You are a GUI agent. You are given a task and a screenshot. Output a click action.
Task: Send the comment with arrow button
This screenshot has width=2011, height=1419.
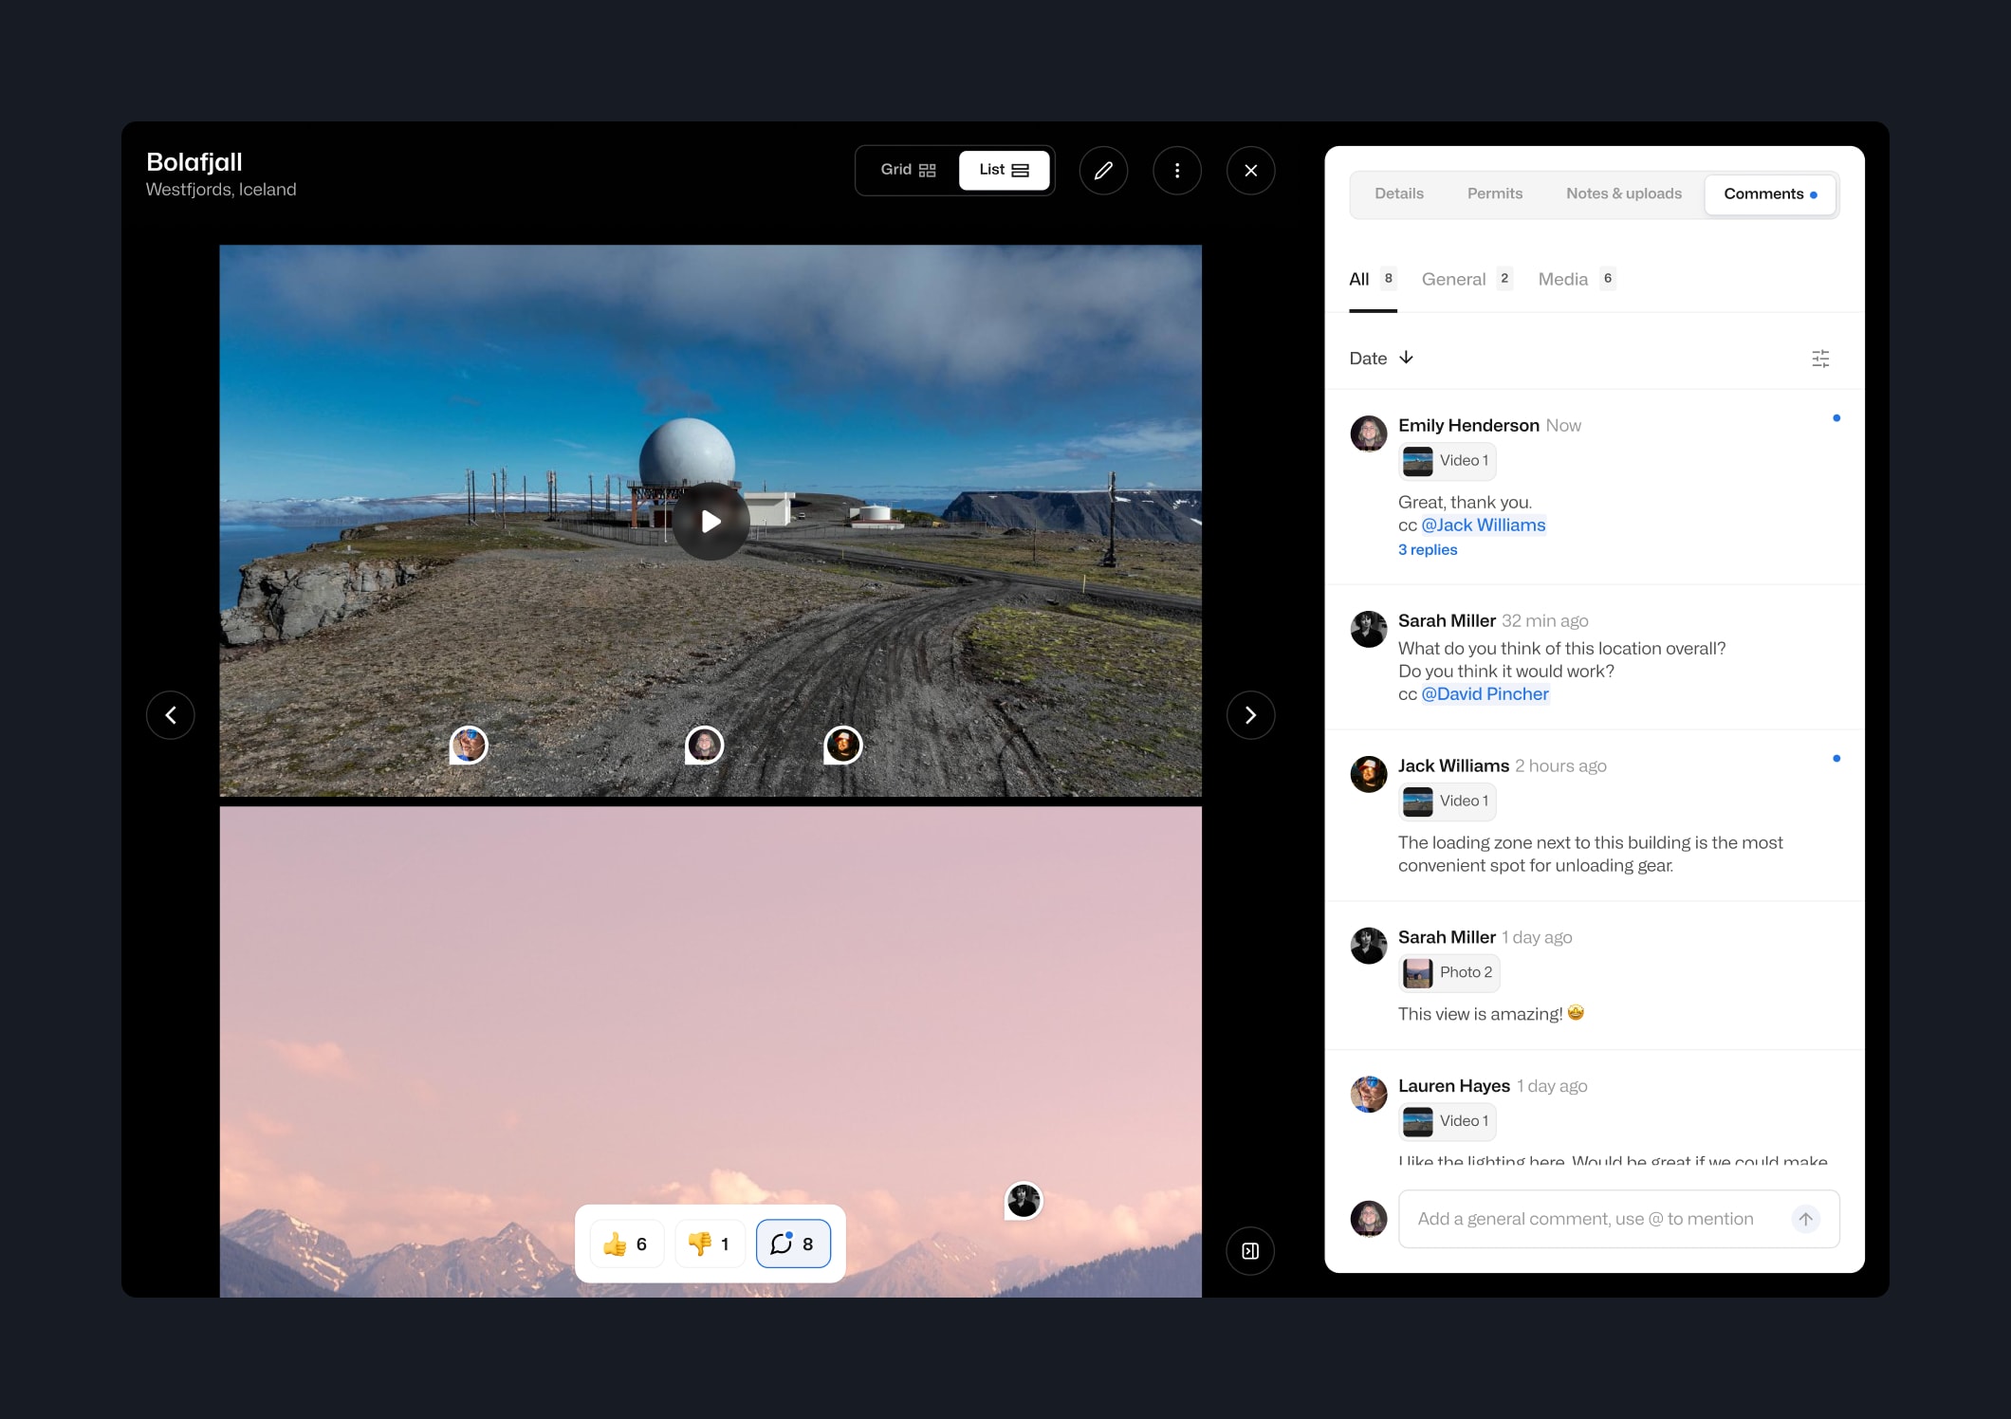(x=1805, y=1219)
